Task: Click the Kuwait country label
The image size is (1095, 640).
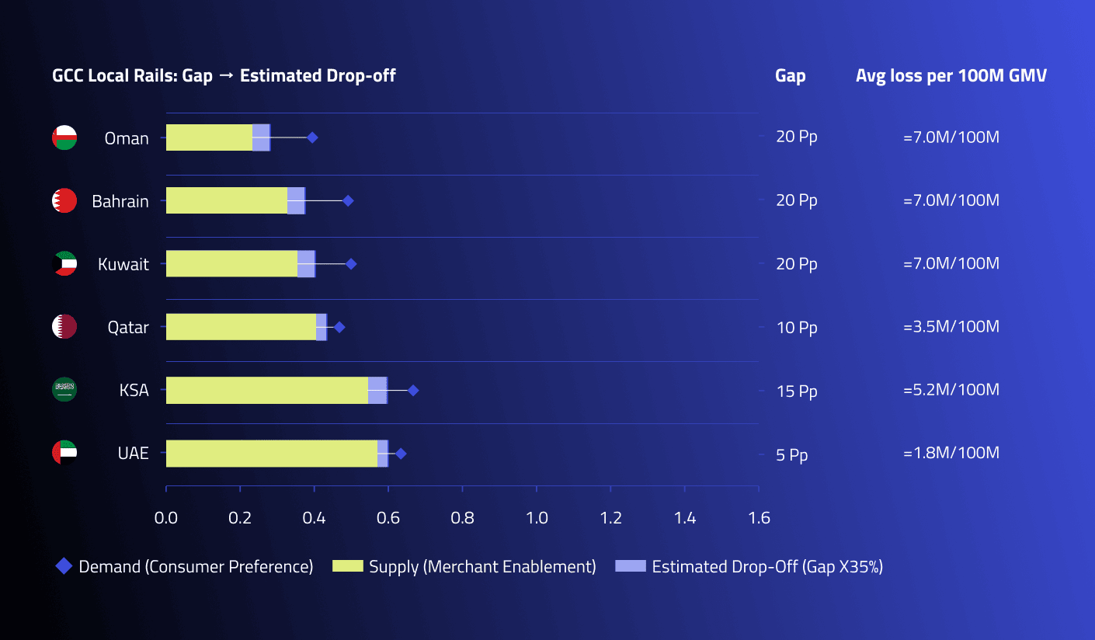Action: pyautogui.click(x=123, y=264)
